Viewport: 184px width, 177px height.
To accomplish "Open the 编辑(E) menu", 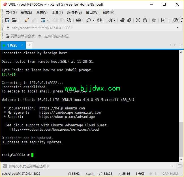I will click(26, 12).
